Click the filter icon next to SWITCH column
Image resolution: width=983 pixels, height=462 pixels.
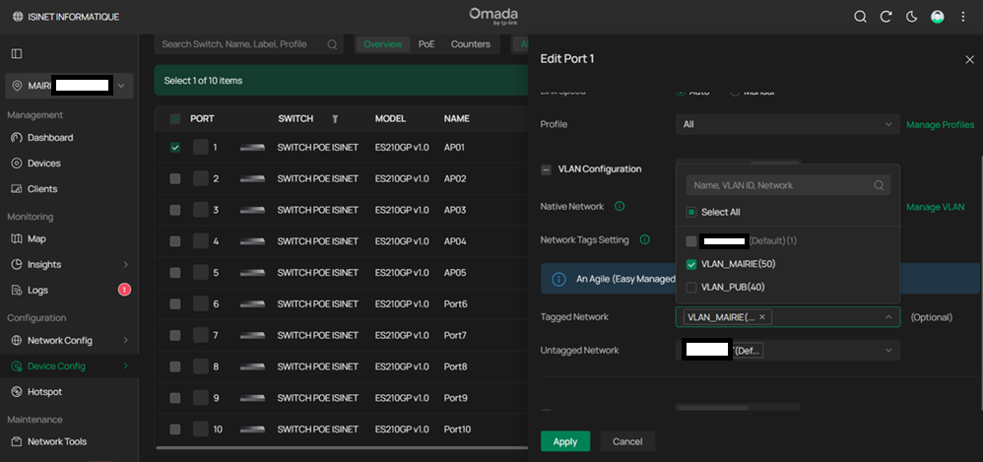(335, 119)
